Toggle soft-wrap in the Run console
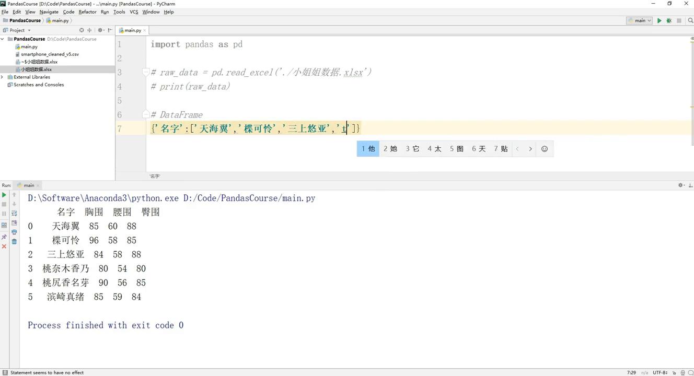694x376 pixels. (14, 214)
